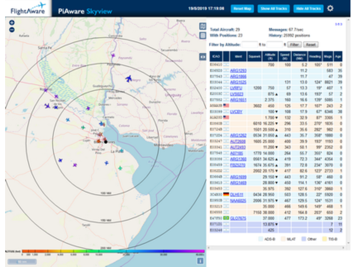Click the dark blue aircraft near Uruguay
355x267 pixels.
[x=129, y=77]
